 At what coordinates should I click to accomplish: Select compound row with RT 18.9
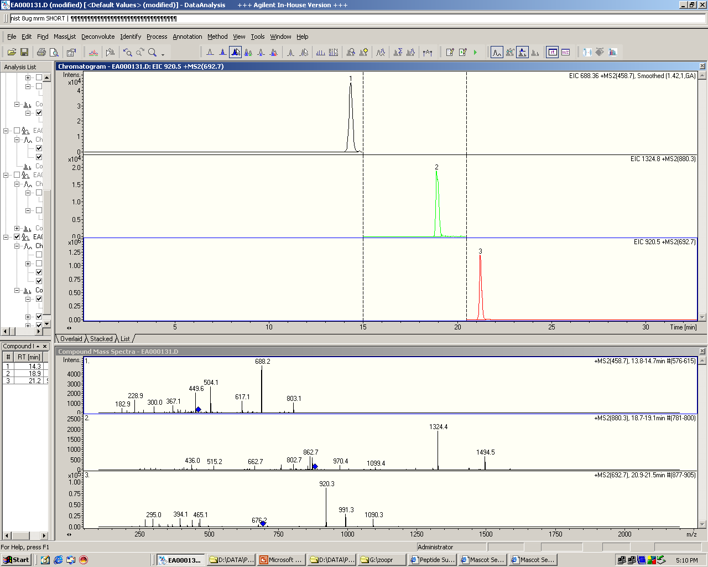coord(25,374)
